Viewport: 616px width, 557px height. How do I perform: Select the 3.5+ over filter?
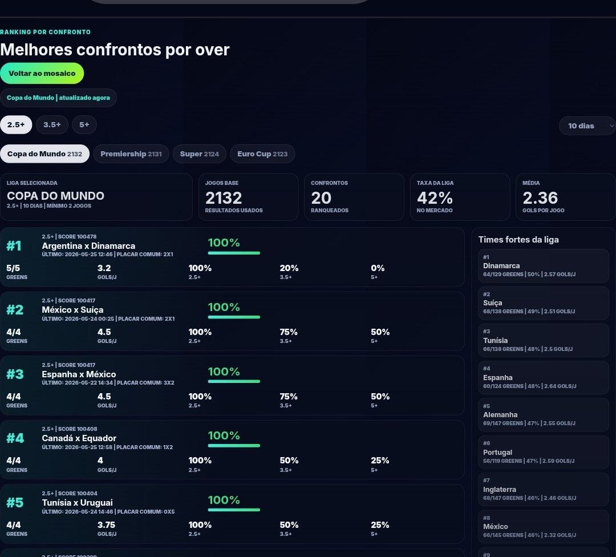click(x=52, y=124)
